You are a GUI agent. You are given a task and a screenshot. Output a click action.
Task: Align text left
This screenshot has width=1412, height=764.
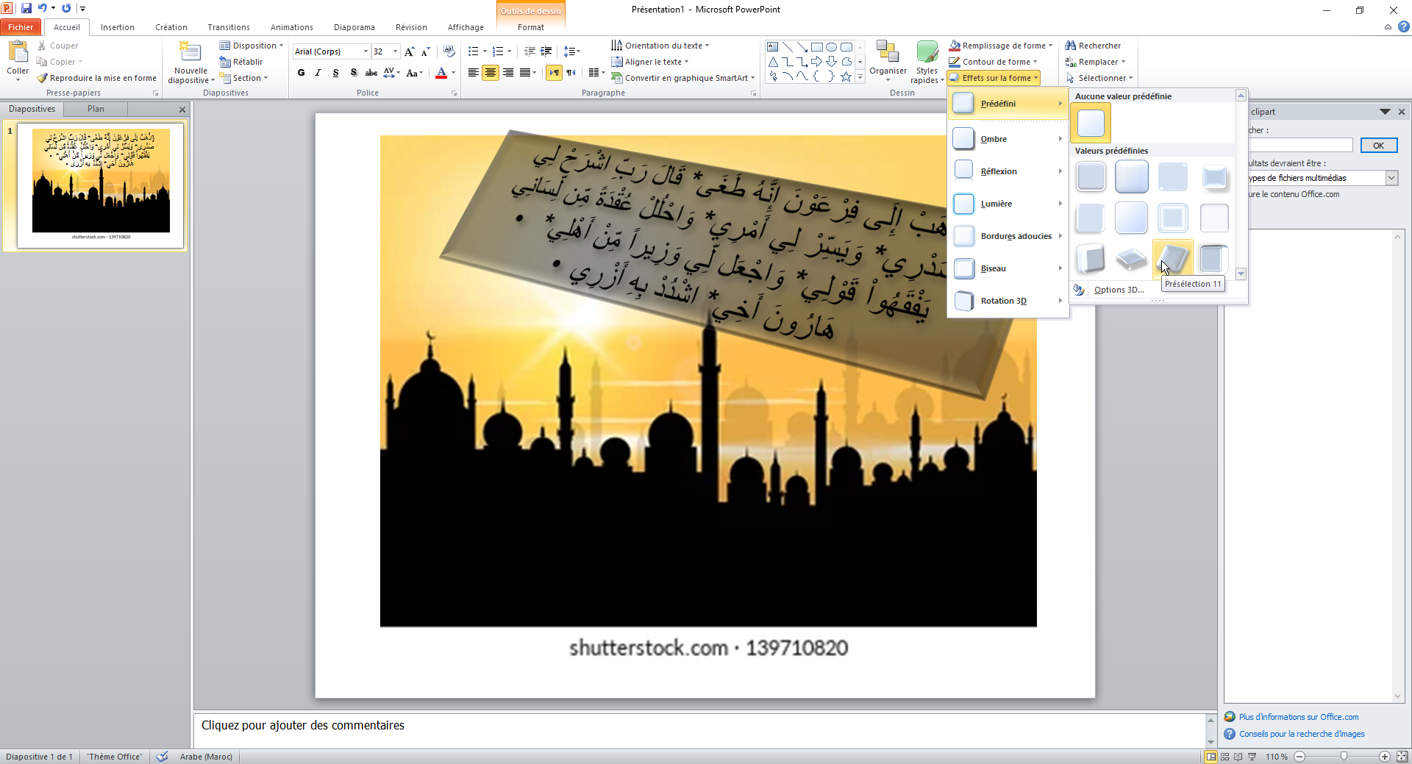[473, 73]
